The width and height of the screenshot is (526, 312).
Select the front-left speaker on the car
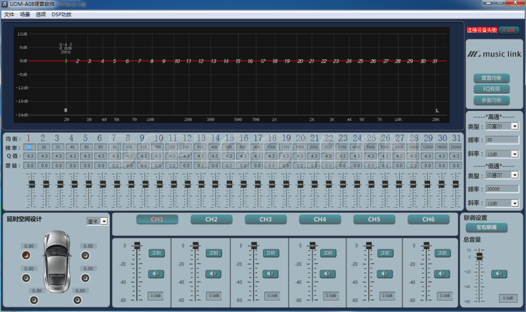coord(26,256)
